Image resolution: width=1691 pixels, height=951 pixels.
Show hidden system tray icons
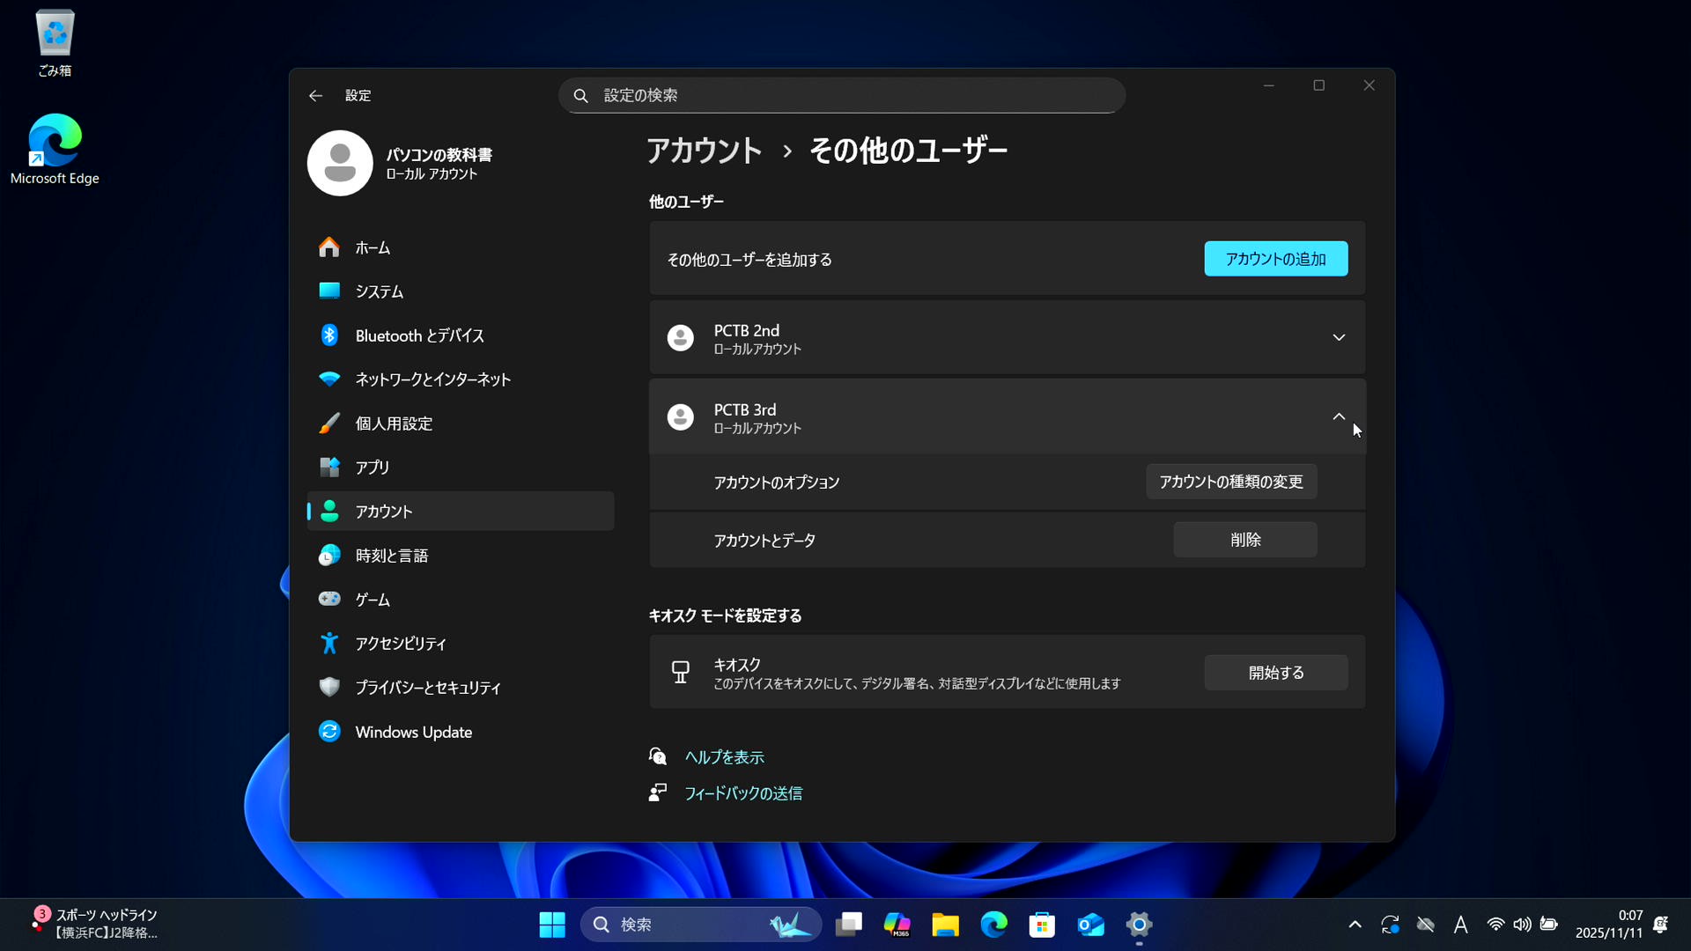(x=1355, y=925)
